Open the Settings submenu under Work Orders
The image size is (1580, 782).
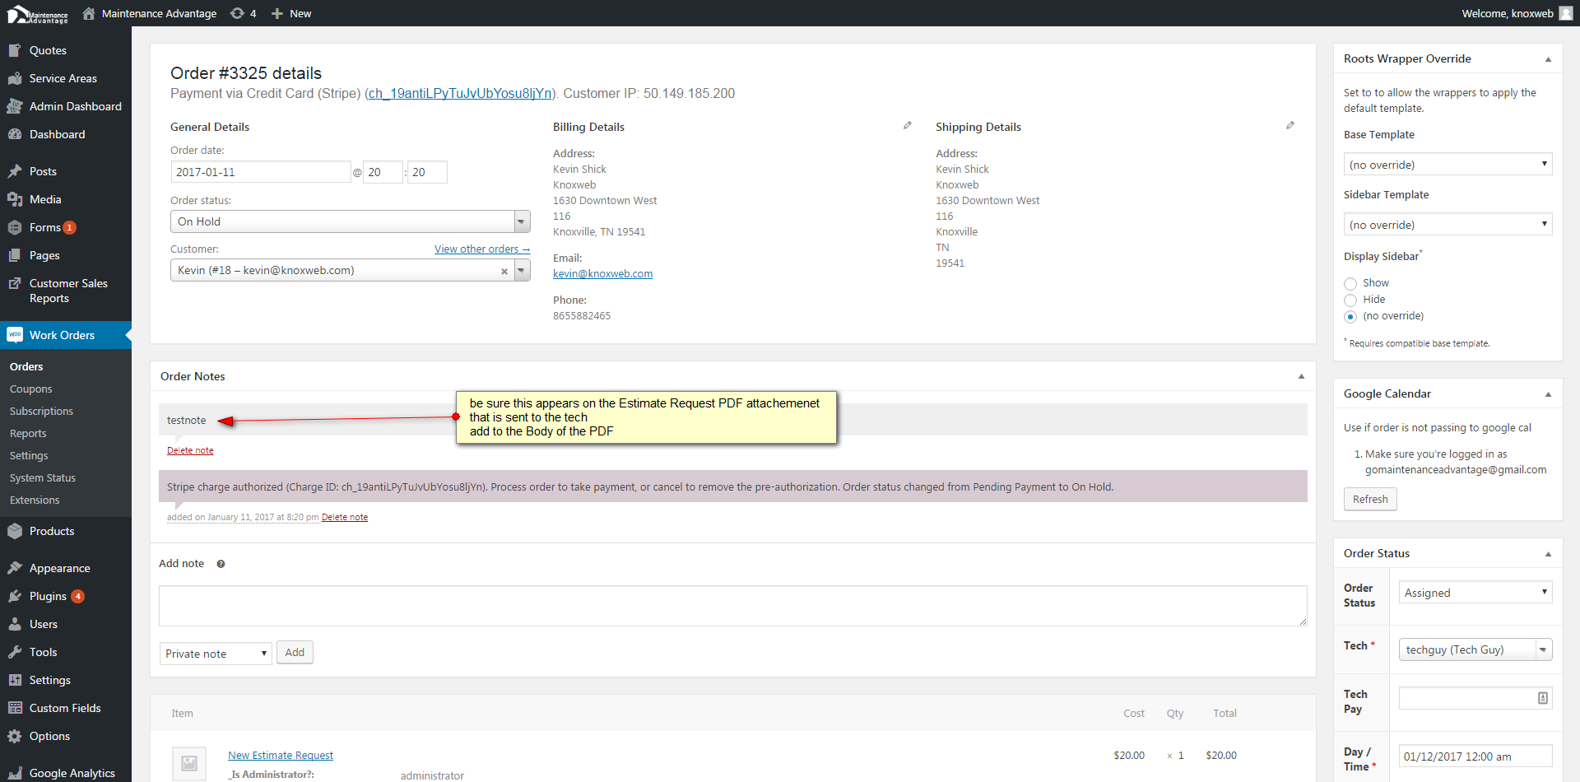[29, 455]
